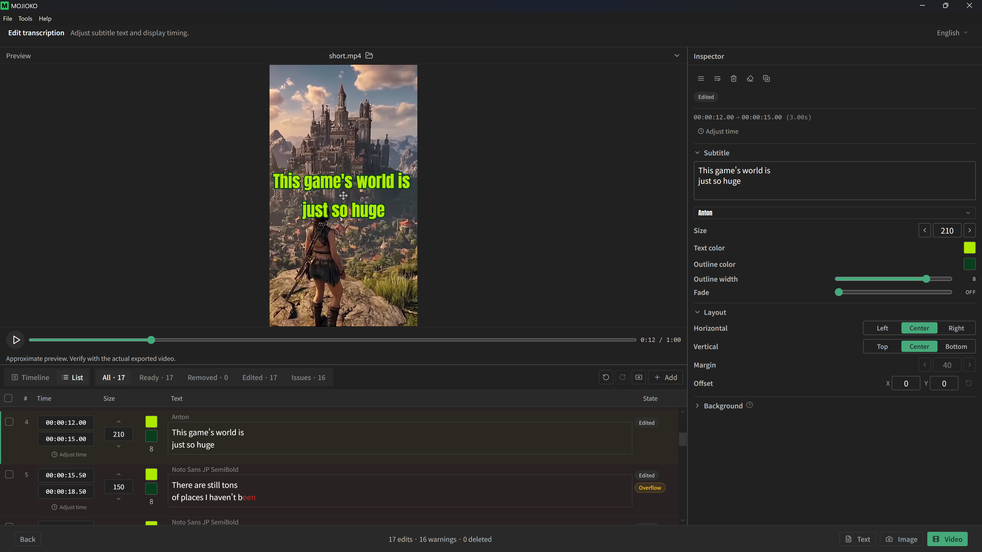982x552 pixels.
Task: Click the Outline width slider handle
Action: click(926, 279)
